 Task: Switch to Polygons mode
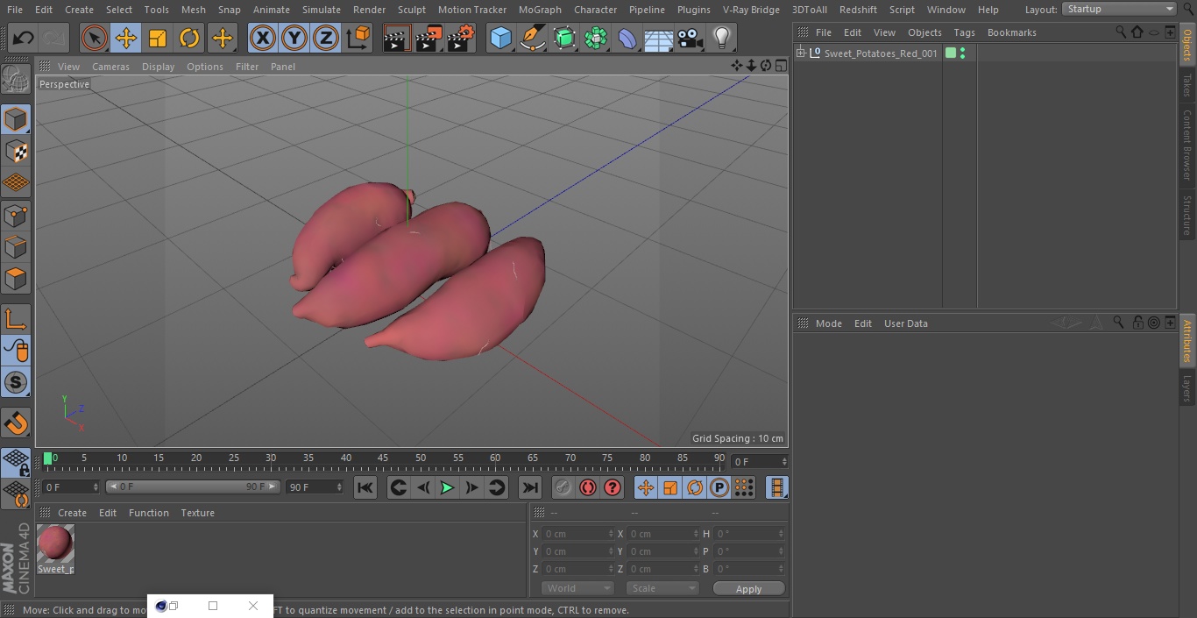(x=16, y=279)
